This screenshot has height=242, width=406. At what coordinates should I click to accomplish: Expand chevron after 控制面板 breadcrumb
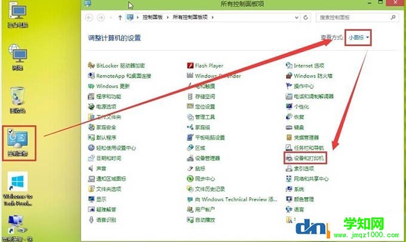[x=168, y=17]
